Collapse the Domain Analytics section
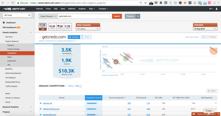 point(31,32)
